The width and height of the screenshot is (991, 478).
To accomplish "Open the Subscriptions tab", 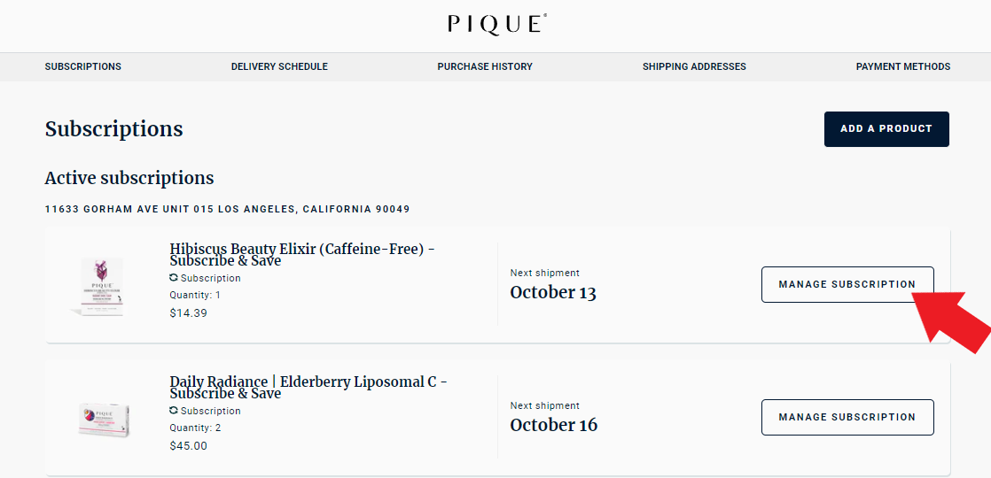I will (83, 66).
